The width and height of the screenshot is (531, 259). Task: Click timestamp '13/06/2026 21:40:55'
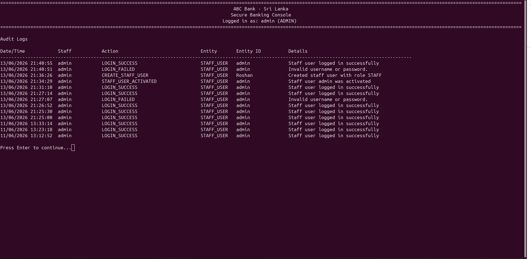[26, 63]
